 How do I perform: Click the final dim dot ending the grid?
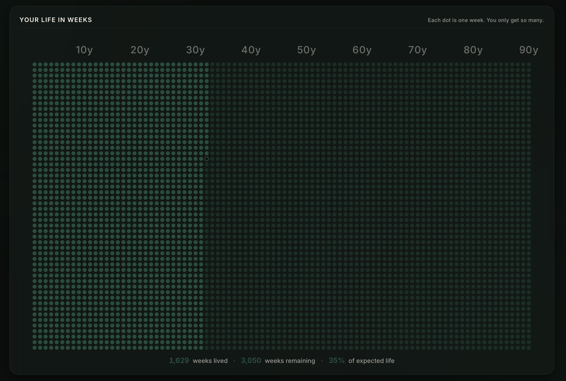[529, 348]
